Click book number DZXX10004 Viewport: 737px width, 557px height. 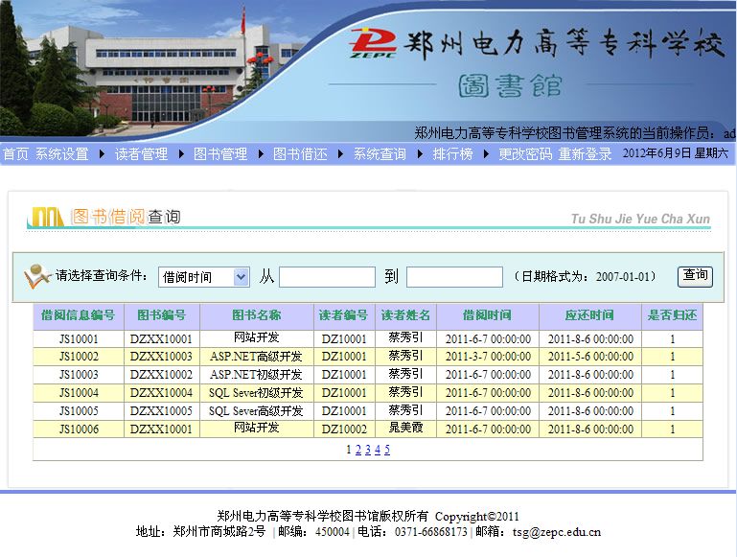162,393
